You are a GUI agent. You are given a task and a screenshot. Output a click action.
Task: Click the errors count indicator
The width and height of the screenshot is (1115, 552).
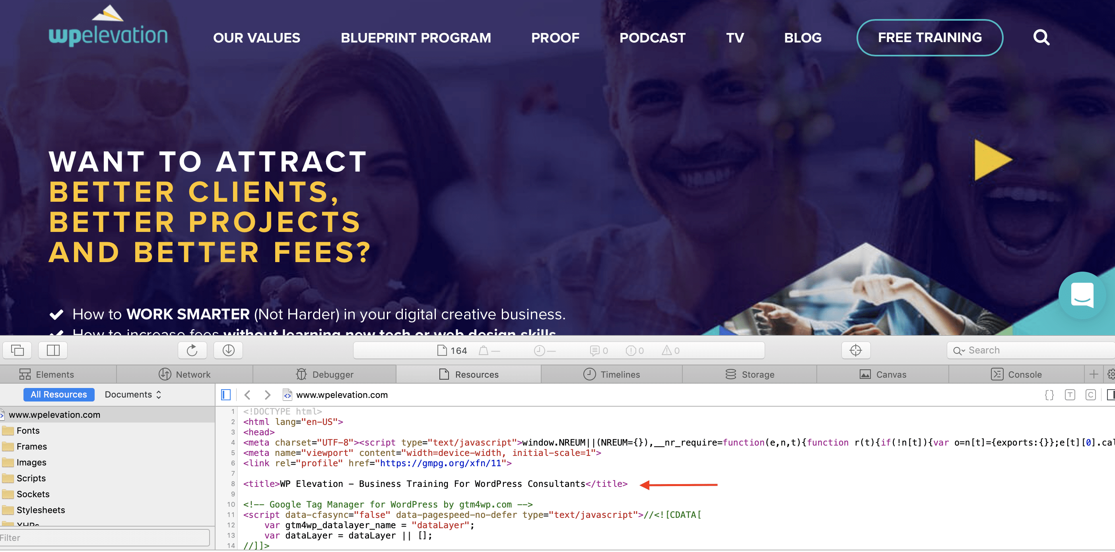(635, 351)
